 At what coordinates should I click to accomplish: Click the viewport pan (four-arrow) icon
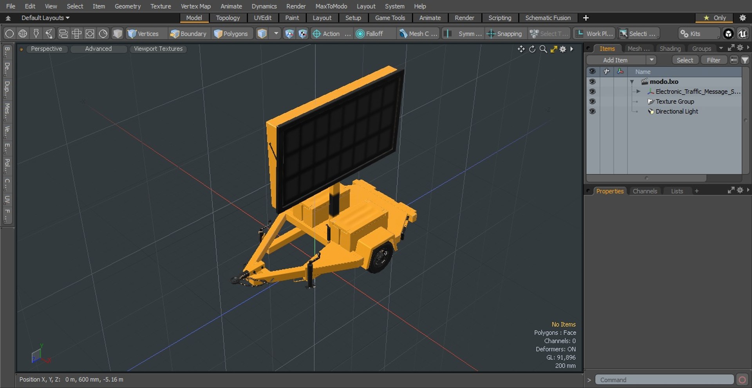click(521, 49)
